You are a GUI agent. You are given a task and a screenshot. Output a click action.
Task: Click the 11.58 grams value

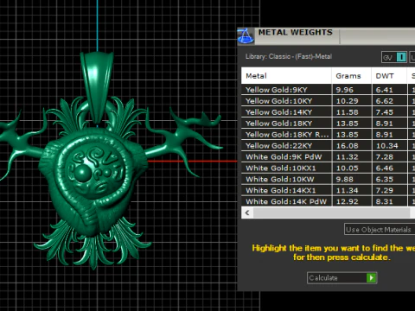(348, 112)
